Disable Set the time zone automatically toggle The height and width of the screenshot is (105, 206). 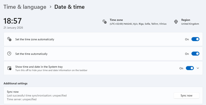tap(195, 39)
